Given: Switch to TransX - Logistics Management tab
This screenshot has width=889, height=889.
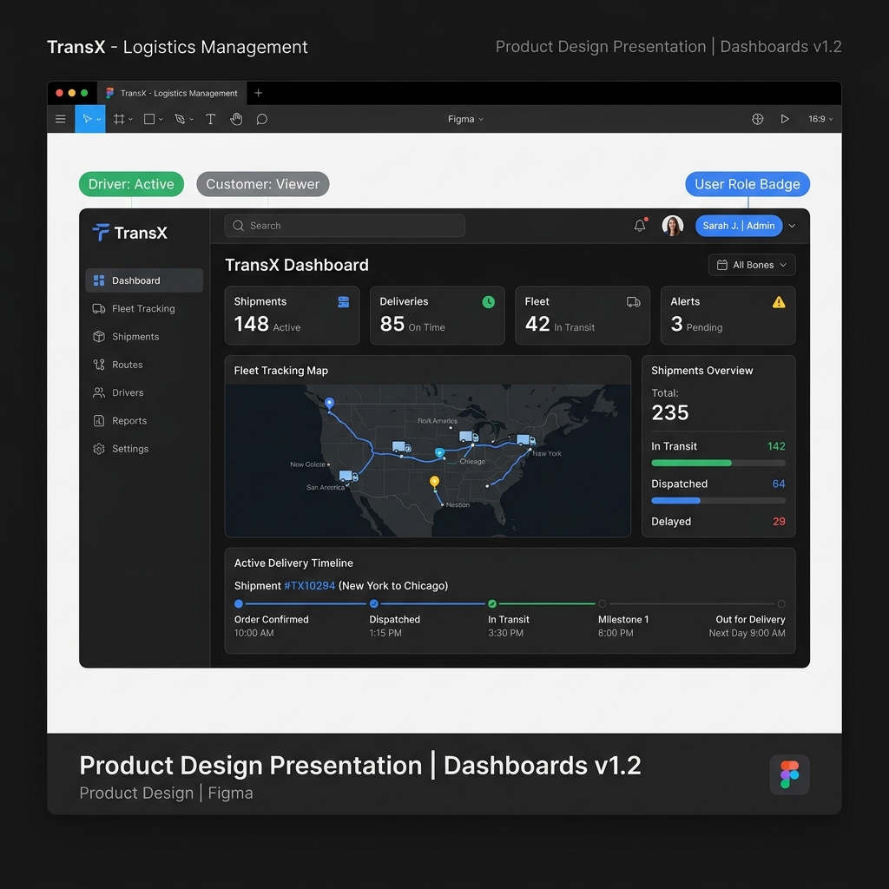Looking at the screenshot, I should coord(173,93).
